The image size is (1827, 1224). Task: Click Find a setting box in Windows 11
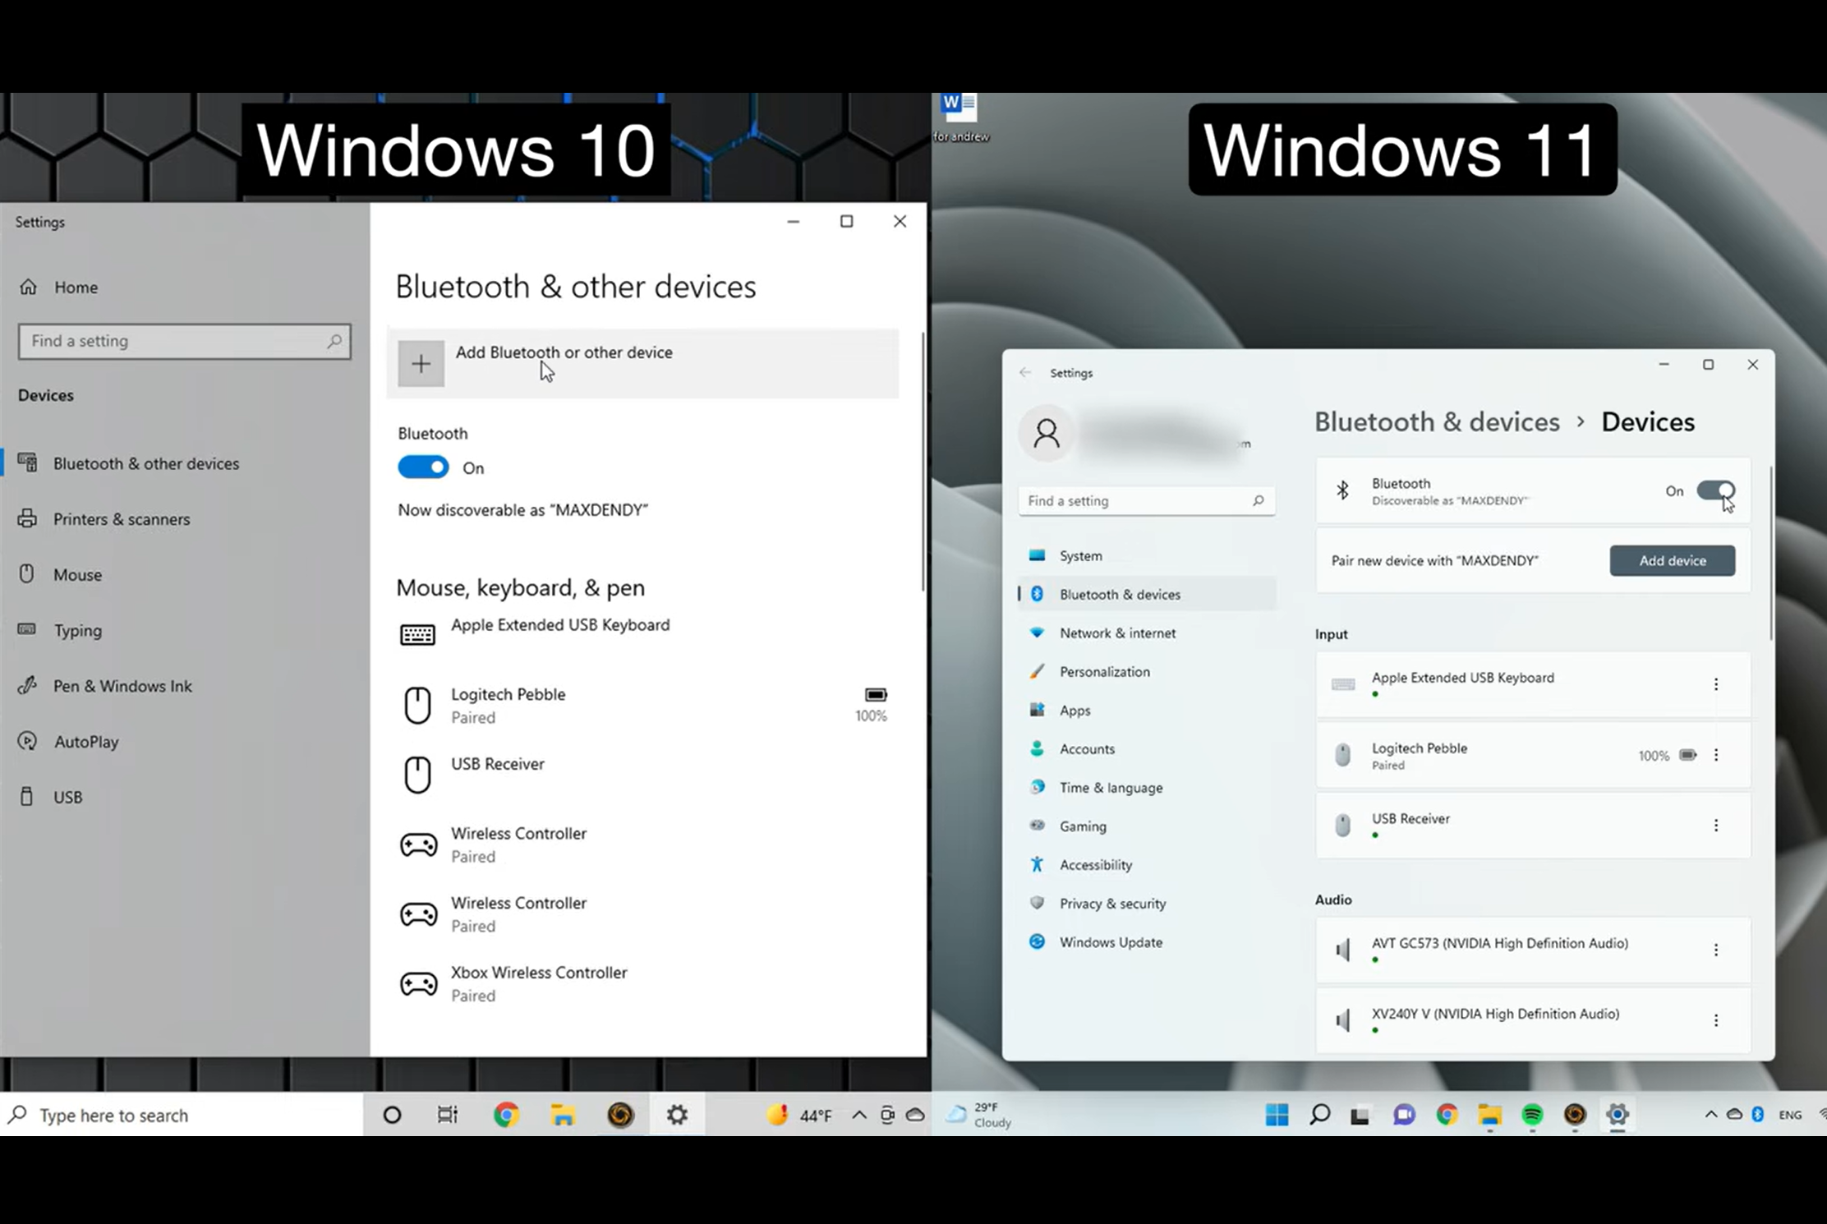pos(1146,500)
